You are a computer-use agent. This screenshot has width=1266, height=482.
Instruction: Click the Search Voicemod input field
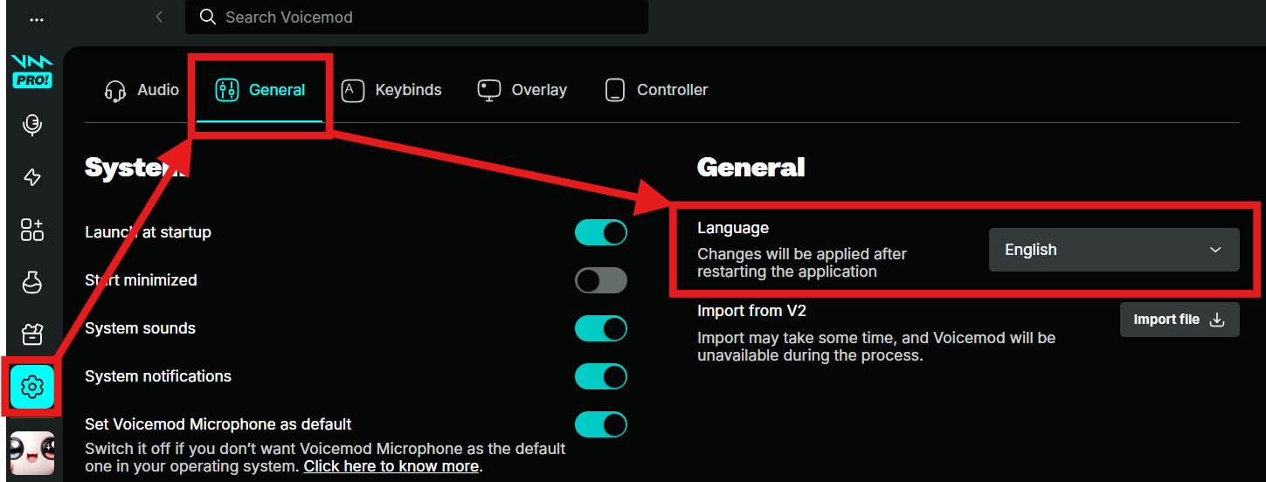[x=417, y=17]
